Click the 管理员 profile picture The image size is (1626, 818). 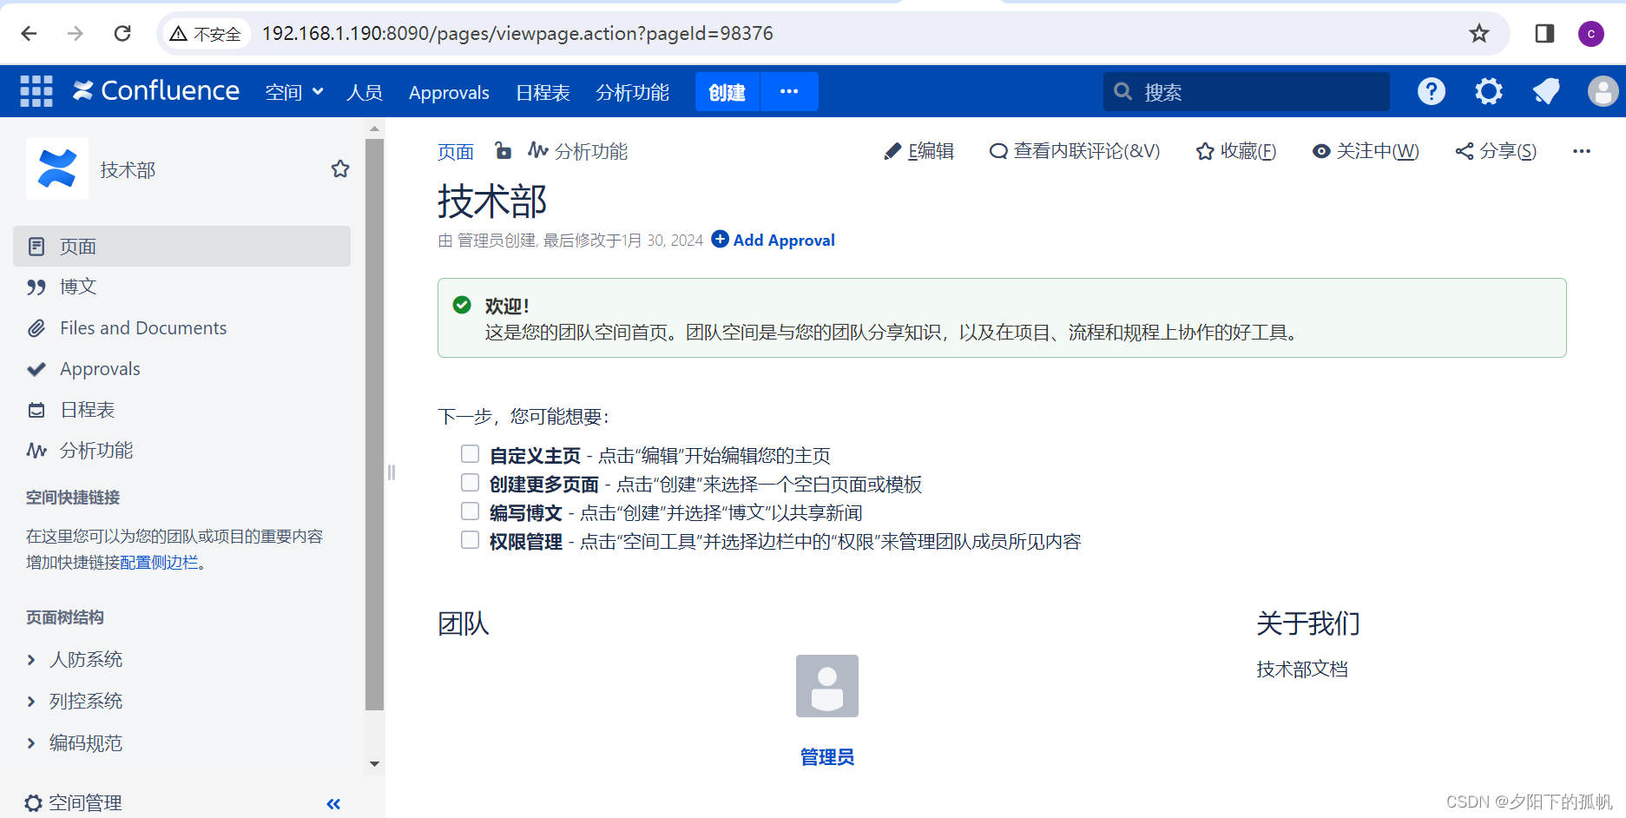point(827,686)
